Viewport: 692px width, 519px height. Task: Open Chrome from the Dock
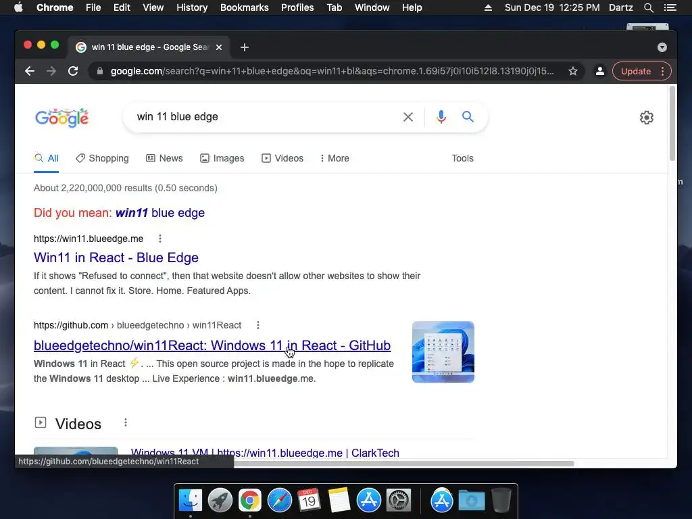(250, 501)
